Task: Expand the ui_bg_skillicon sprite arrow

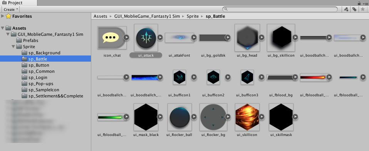Action: tap(295, 37)
